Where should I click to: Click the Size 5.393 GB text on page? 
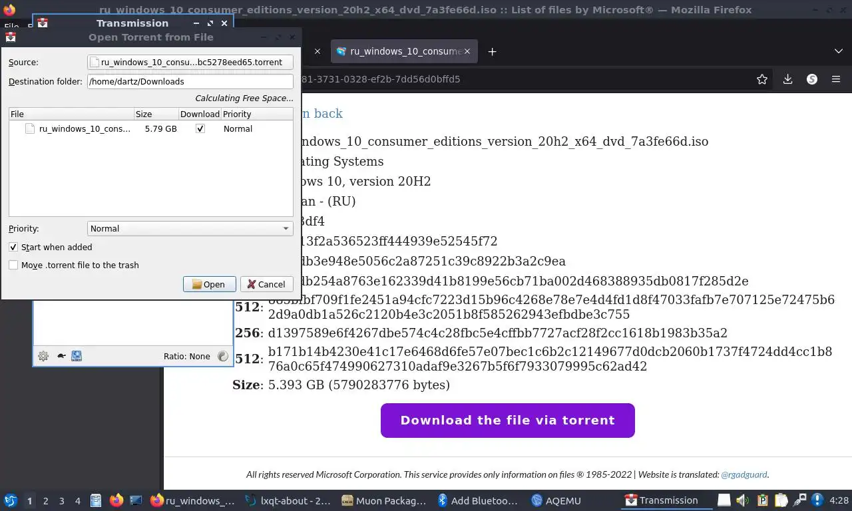point(341,385)
